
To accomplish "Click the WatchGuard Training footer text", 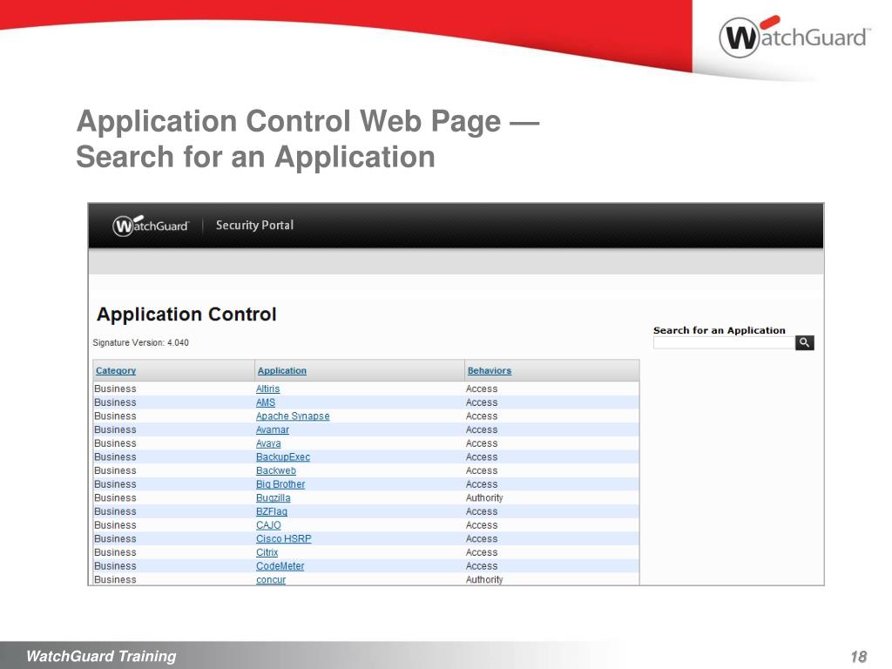I will click(x=101, y=656).
